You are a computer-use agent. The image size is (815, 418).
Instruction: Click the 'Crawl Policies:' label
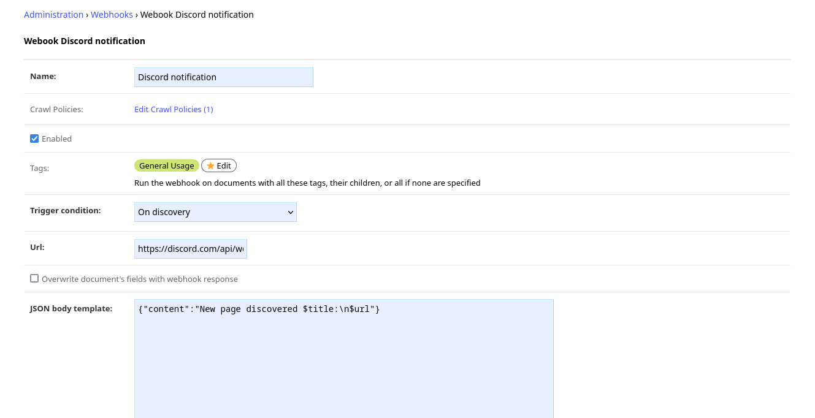[x=56, y=109]
